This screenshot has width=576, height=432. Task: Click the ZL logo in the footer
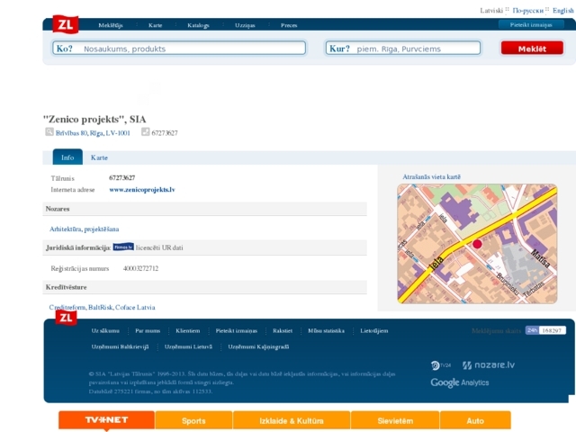click(x=66, y=318)
